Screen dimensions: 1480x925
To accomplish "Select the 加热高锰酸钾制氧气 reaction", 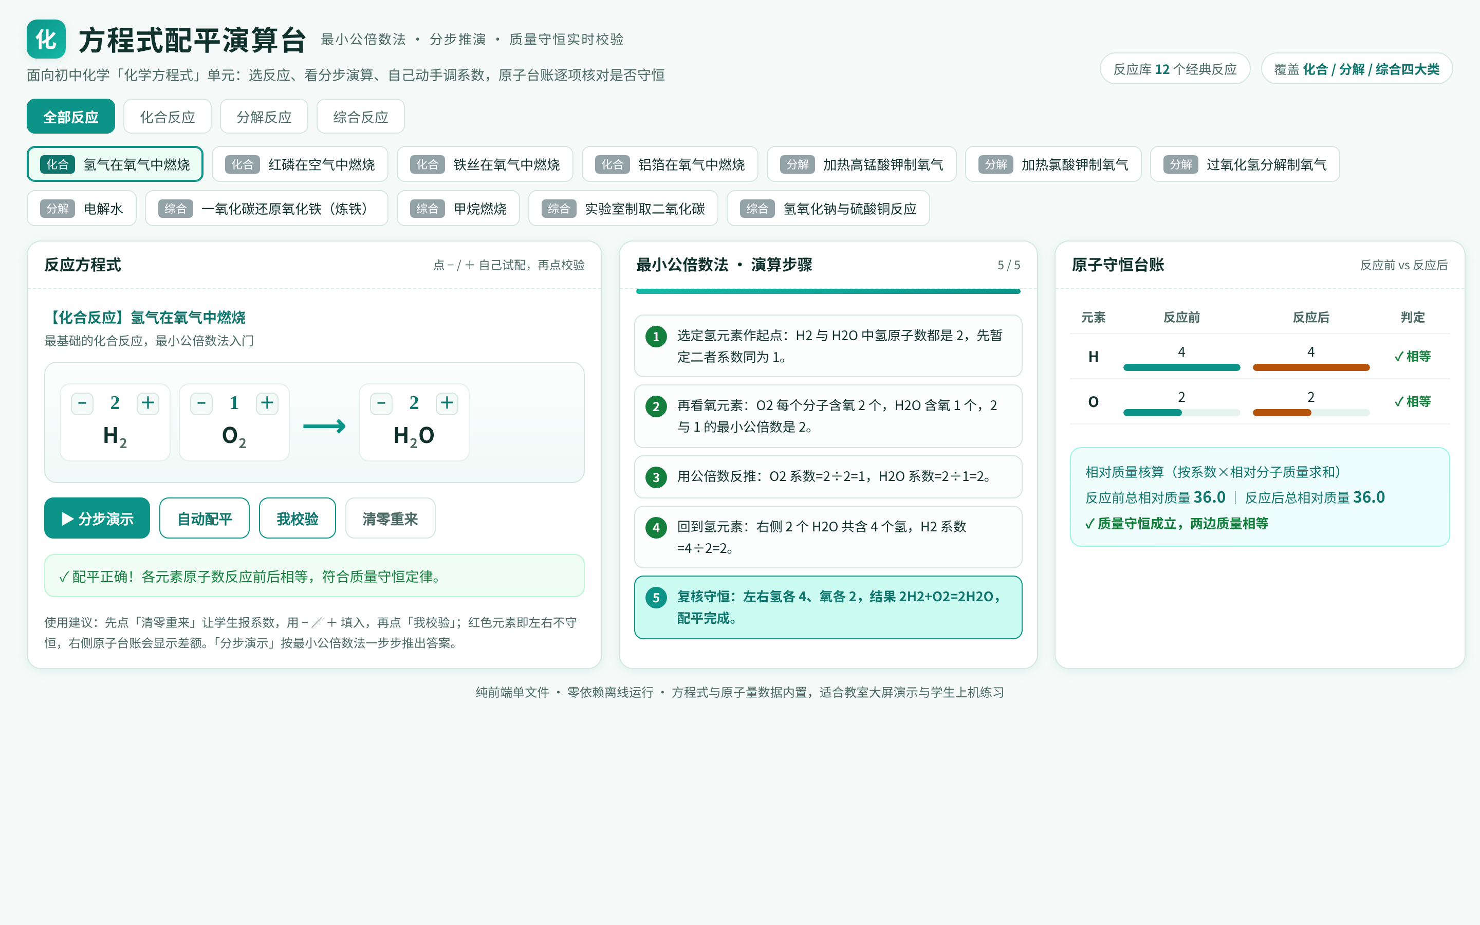I will 862,164.
